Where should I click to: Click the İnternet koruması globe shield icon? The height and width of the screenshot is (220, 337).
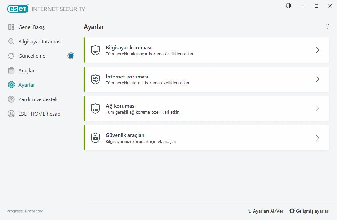[x=95, y=79]
